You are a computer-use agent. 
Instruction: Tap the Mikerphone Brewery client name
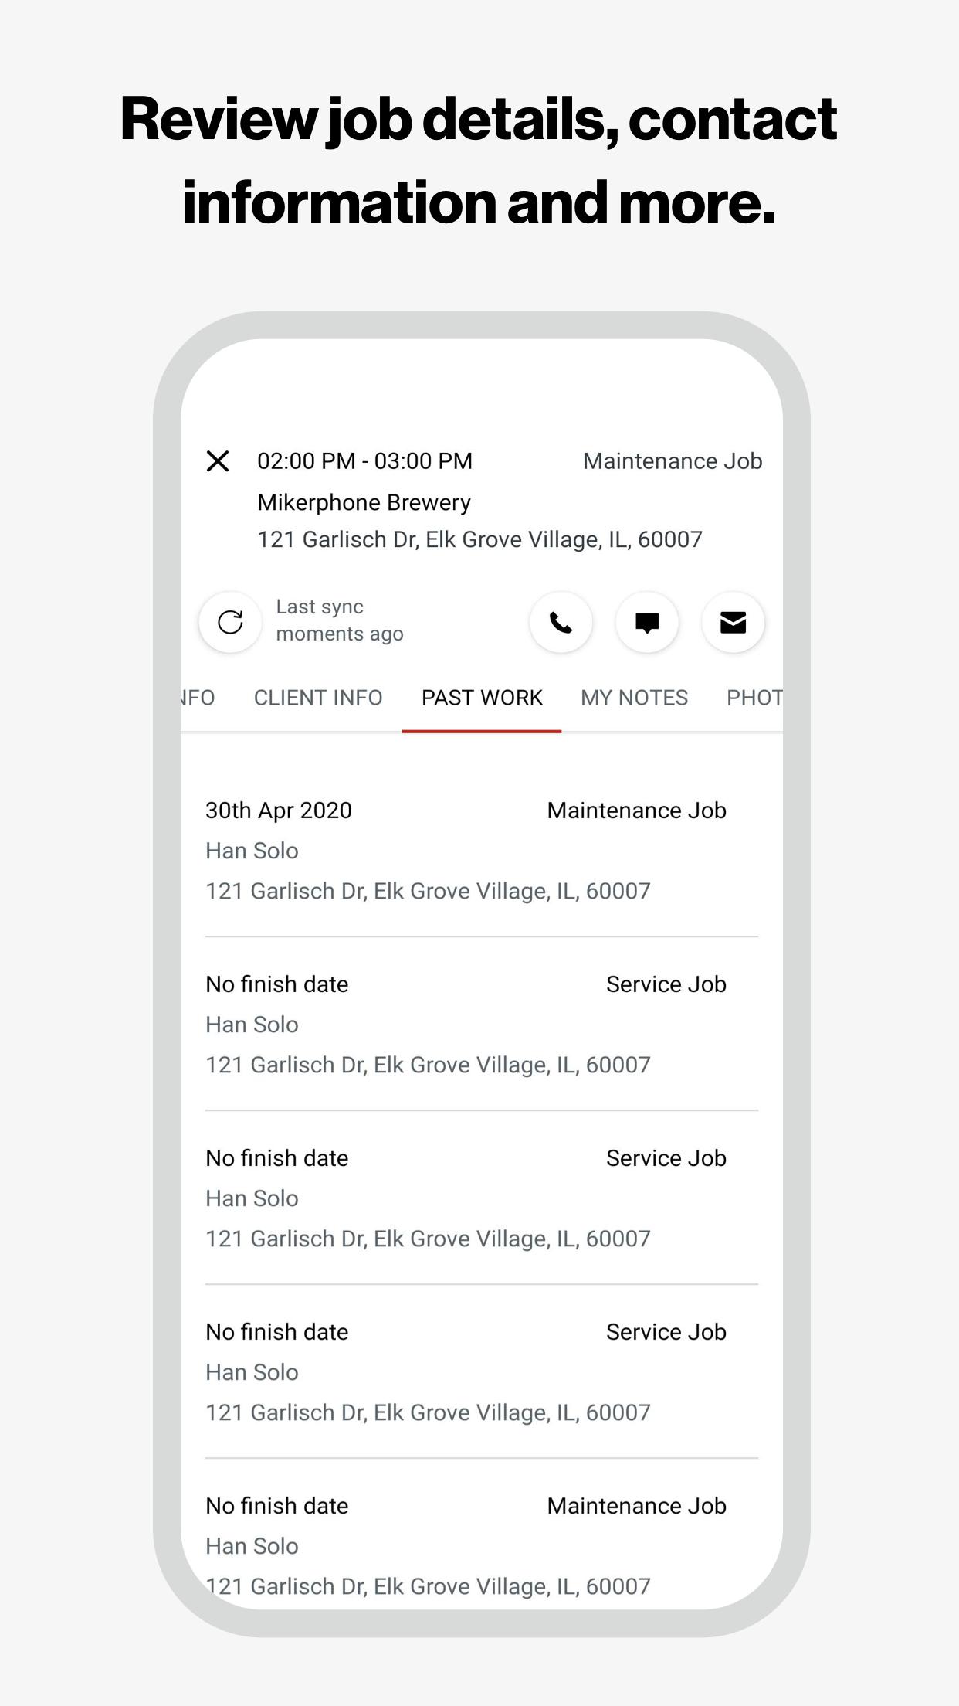(x=364, y=502)
